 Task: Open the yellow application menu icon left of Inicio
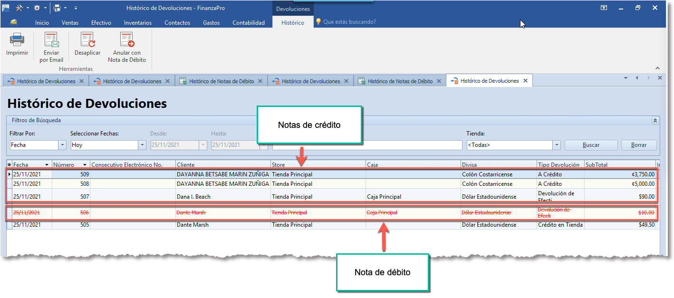pos(14,22)
